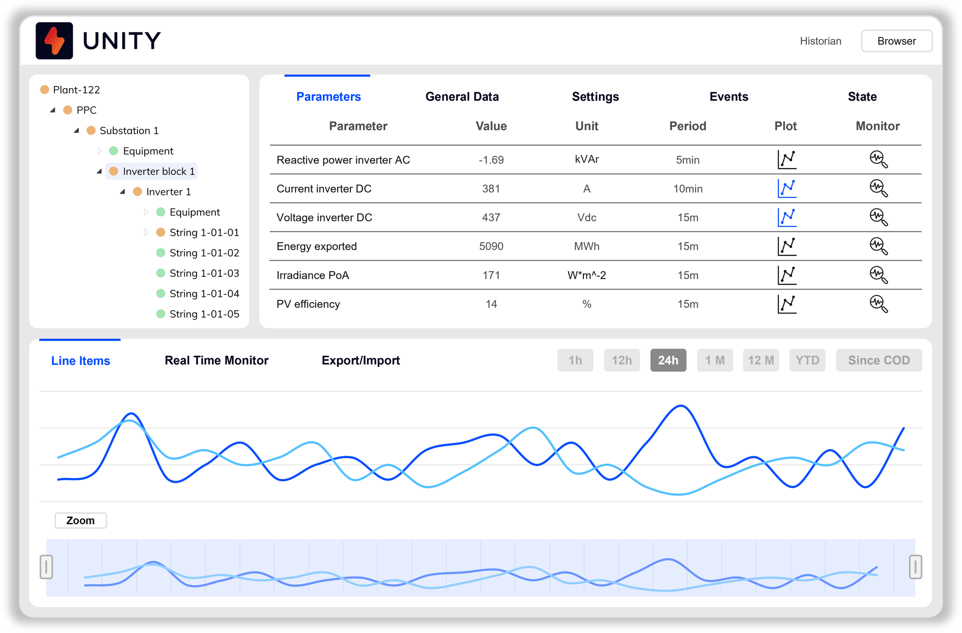
Task: Switch time range to 12 M
Action: coord(760,360)
